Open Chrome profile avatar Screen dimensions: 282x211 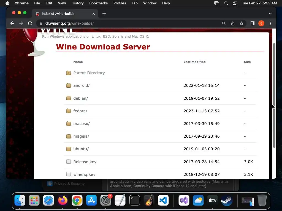[x=261, y=23]
